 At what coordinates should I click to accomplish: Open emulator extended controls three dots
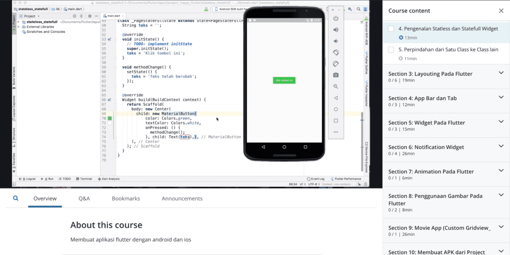pos(336,132)
